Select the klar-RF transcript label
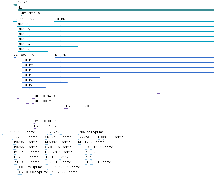Viewport: 214px width, 176px height. 24,39
